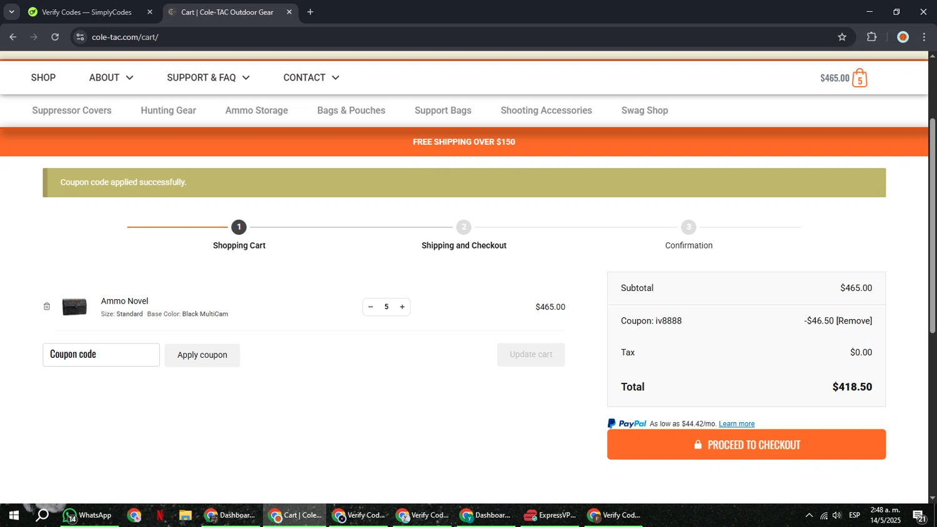937x527 pixels.
Task: Open Chrome profile avatar
Action: pos(903,37)
